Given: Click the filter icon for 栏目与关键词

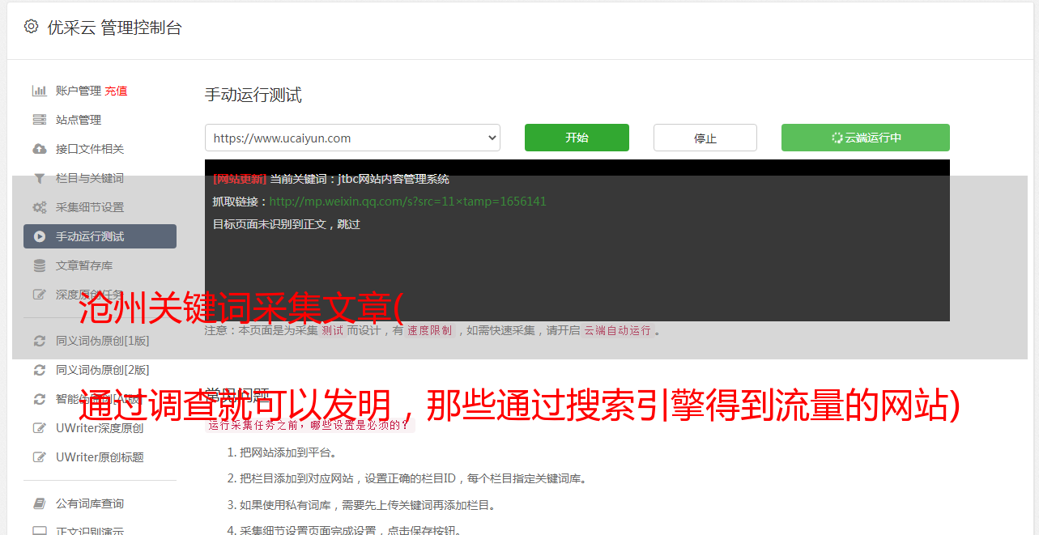Looking at the screenshot, I should 39,178.
